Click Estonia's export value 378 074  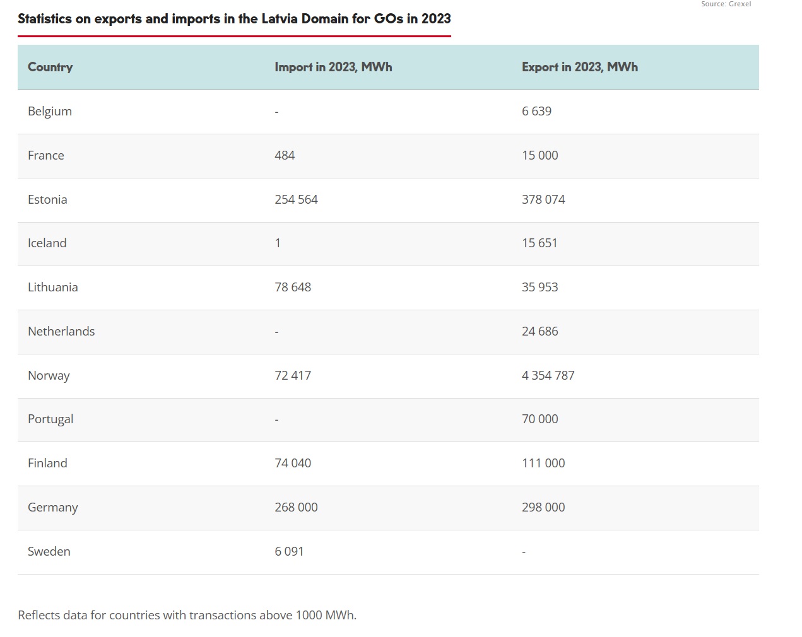point(543,199)
